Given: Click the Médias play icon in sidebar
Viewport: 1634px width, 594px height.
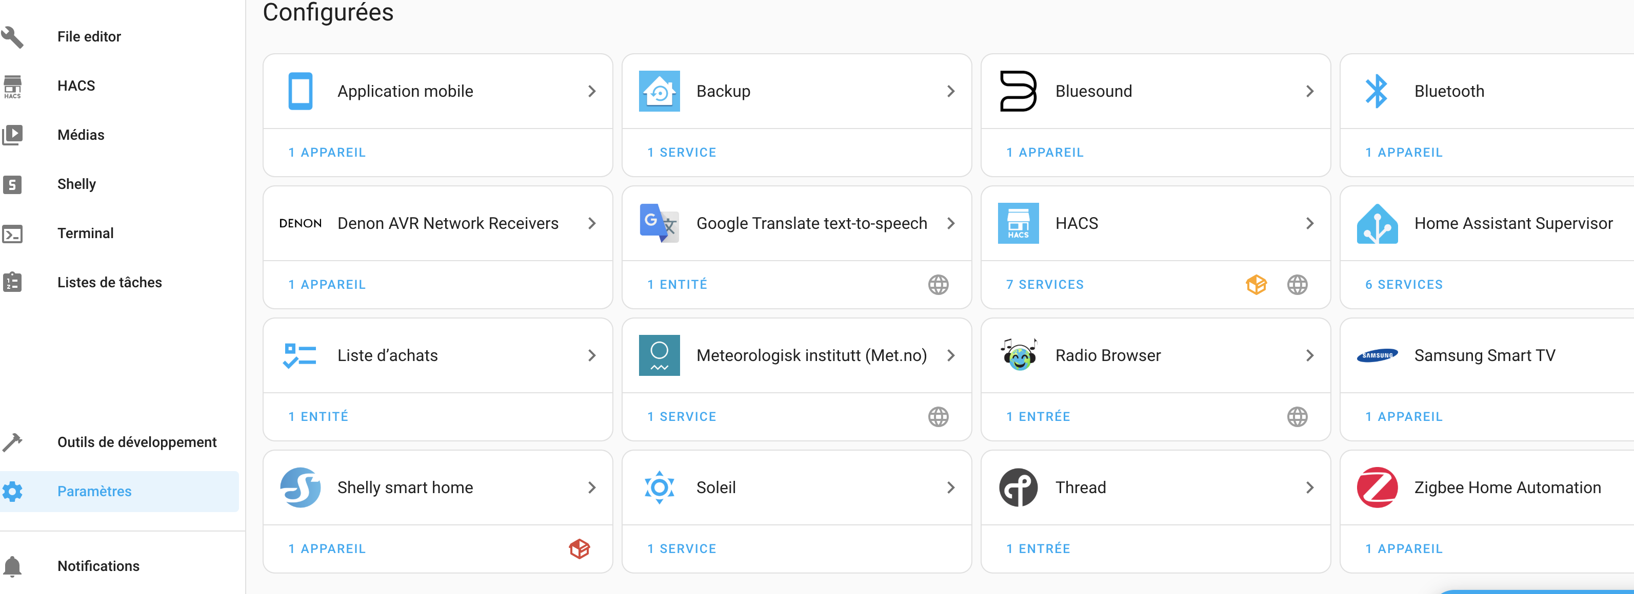Looking at the screenshot, I should [12, 135].
